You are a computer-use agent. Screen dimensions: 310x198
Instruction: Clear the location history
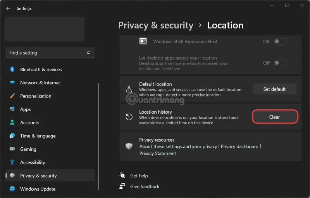[275, 117]
